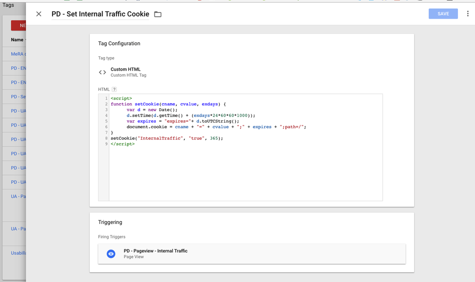Select the Custom HTML tag type label
Viewport: 475px width, 282px height.
(x=125, y=69)
